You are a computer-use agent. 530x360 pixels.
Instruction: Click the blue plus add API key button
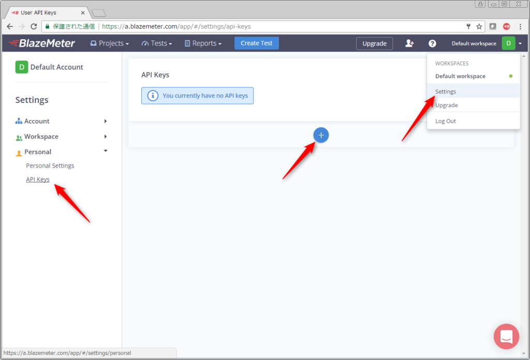tap(321, 135)
